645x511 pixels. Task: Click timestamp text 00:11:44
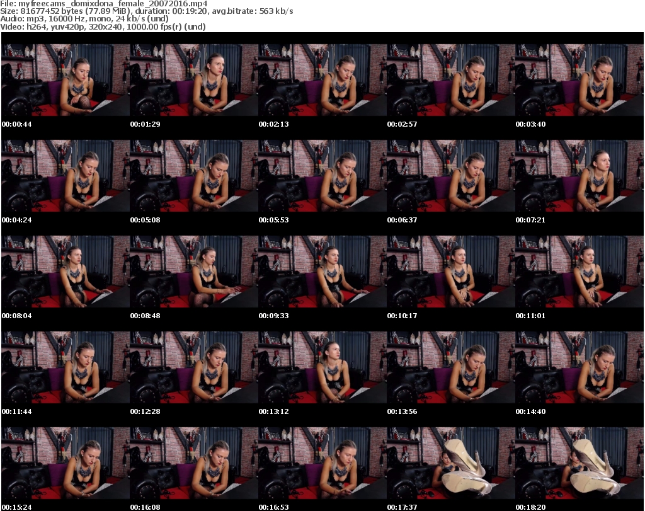click(x=16, y=411)
